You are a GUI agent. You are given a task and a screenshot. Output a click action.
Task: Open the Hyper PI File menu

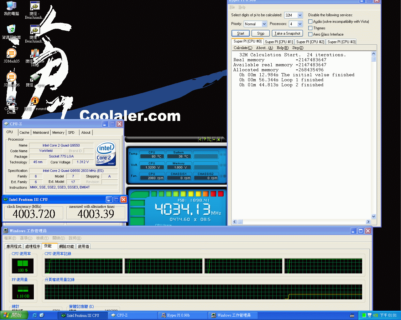tap(232, 7)
